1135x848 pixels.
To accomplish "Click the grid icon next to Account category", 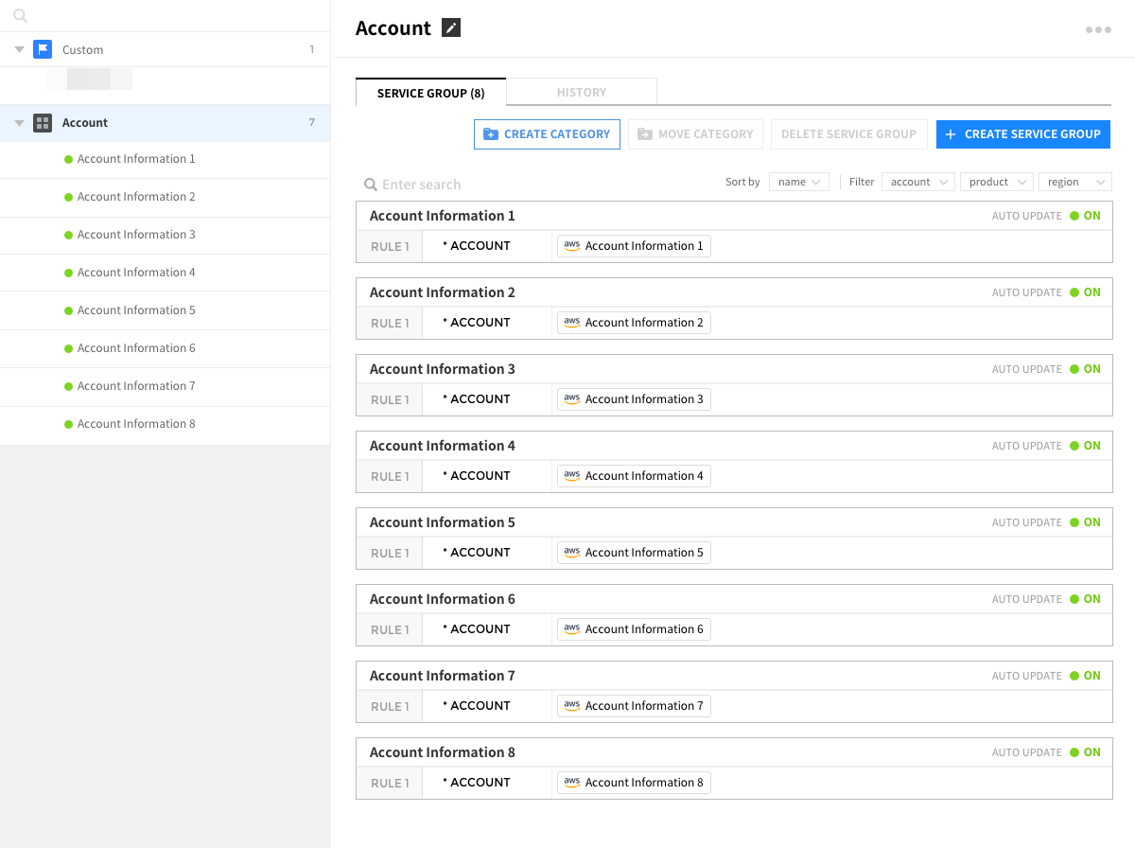I will click(x=43, y=123).
